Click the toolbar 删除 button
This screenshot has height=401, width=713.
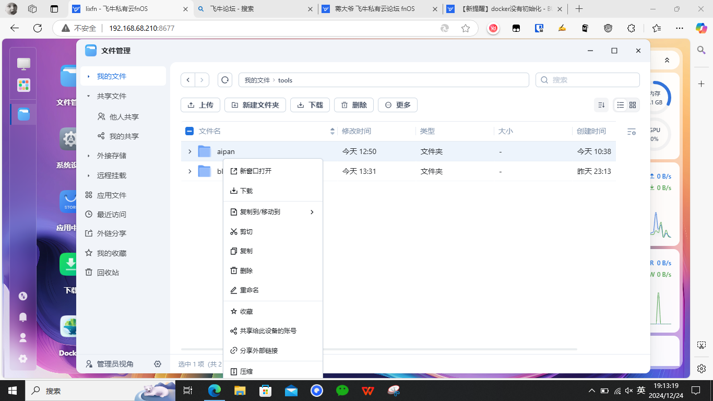coord(354,105)
